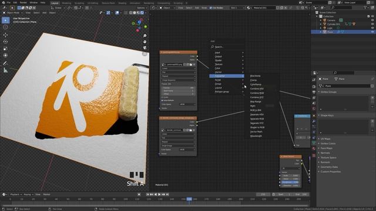Open the View Layer properties tab icon
The image size is (376, 211).
pos(314,98)
